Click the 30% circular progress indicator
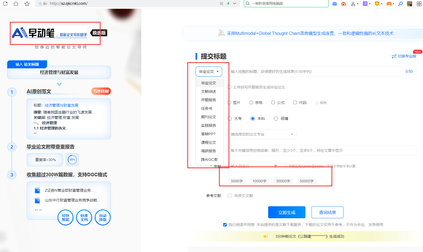Image resolution: width=423 pixels, height=252 pixels. tap(72, 160)
